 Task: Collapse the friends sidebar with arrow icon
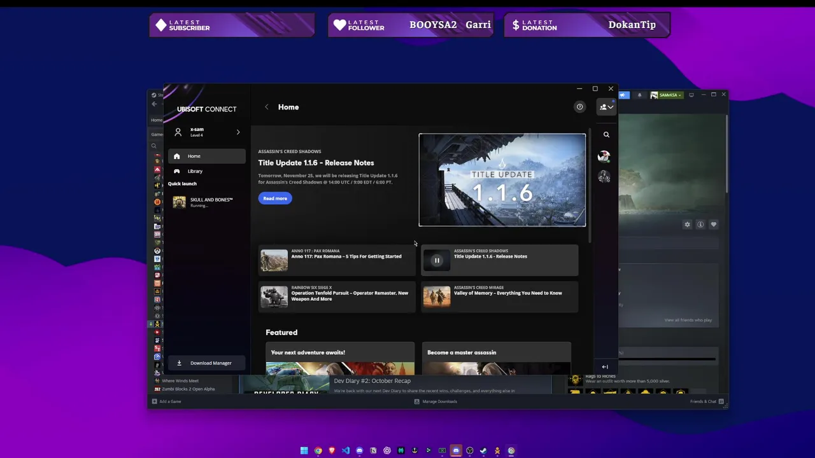pyautogui.click(x=605, y=366)
